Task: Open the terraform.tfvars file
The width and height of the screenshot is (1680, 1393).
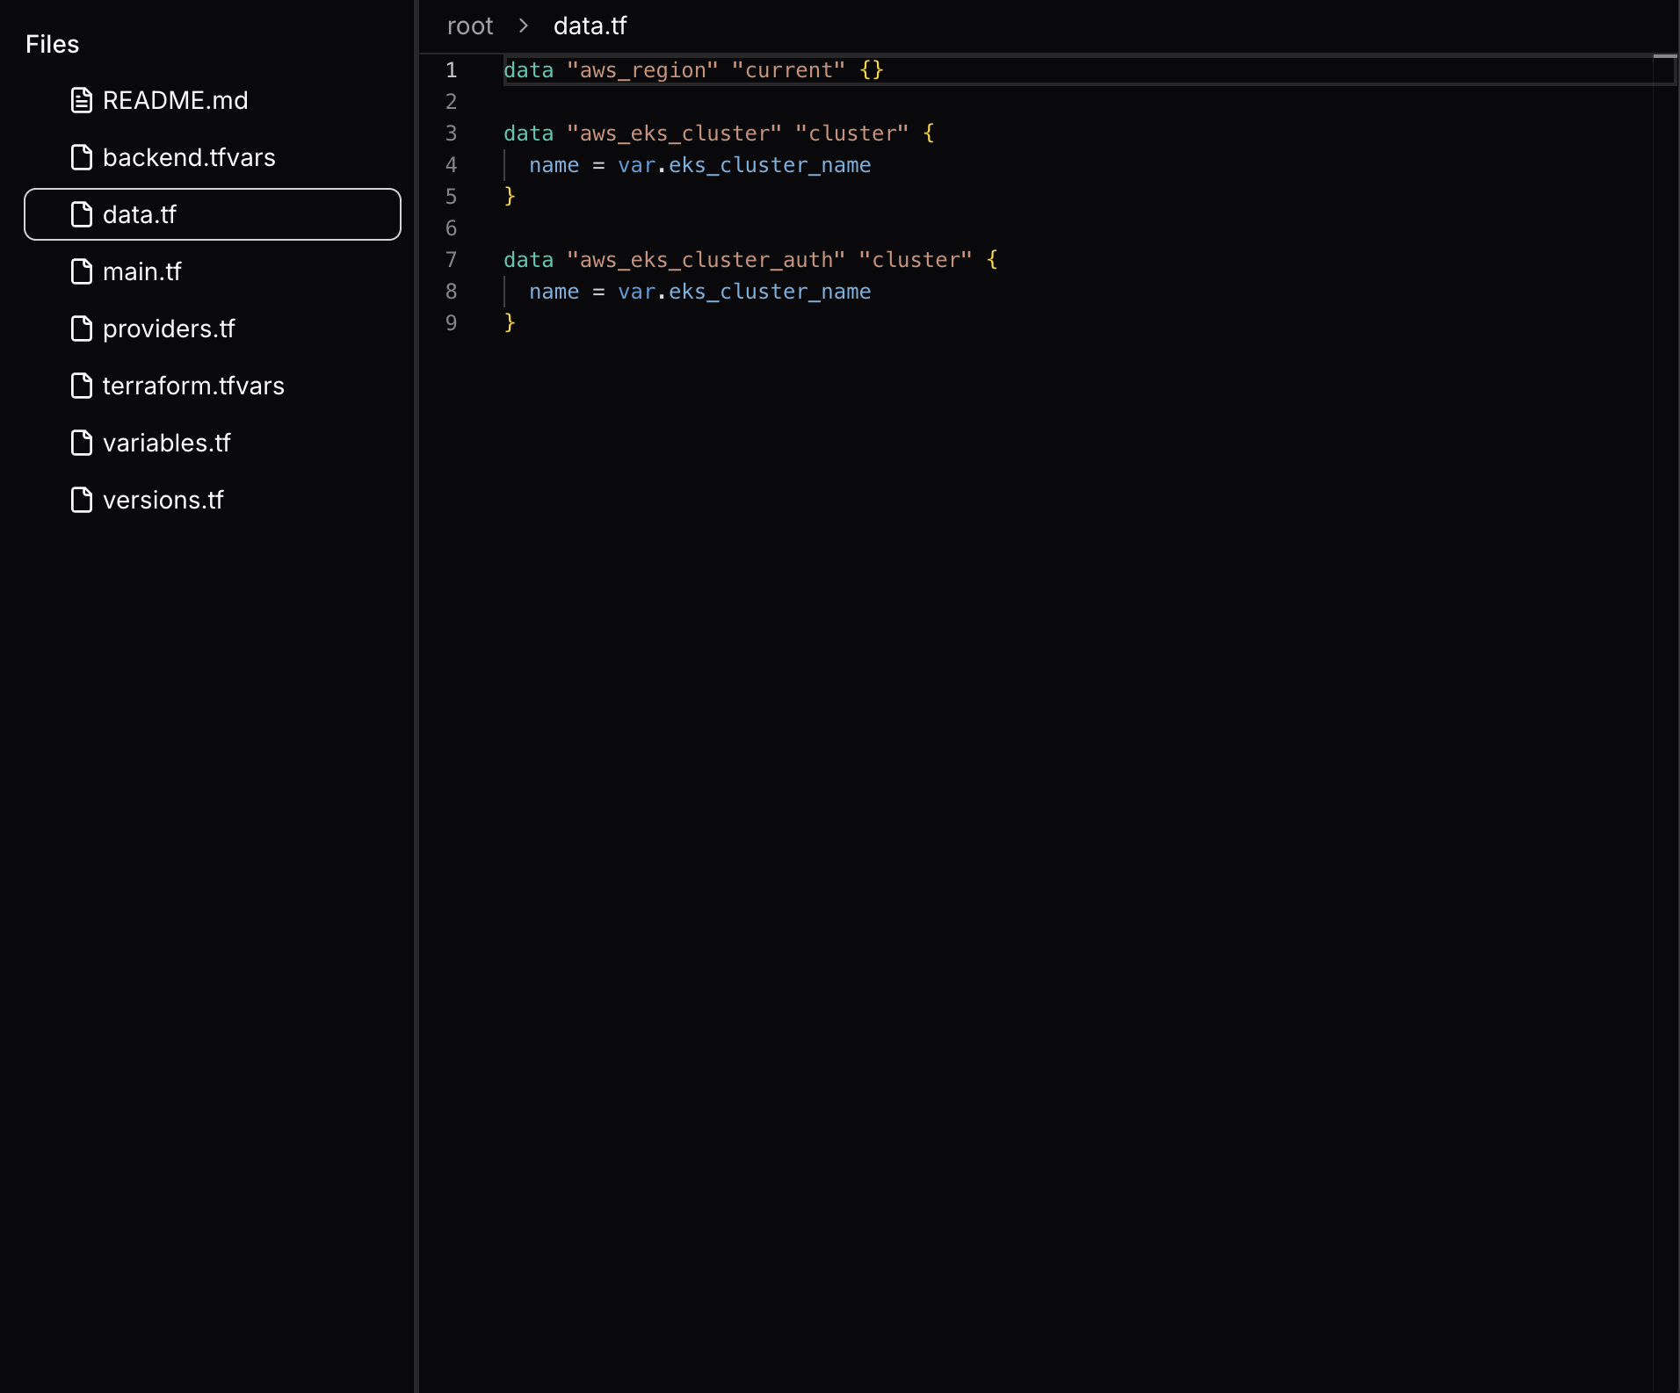Action: point(213,386)
